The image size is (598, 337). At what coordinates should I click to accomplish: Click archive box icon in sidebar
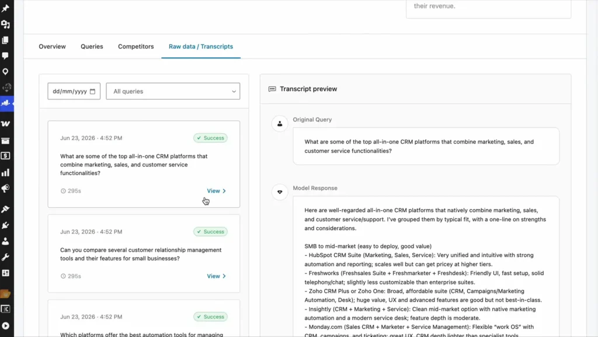click(x=5, y=141)
